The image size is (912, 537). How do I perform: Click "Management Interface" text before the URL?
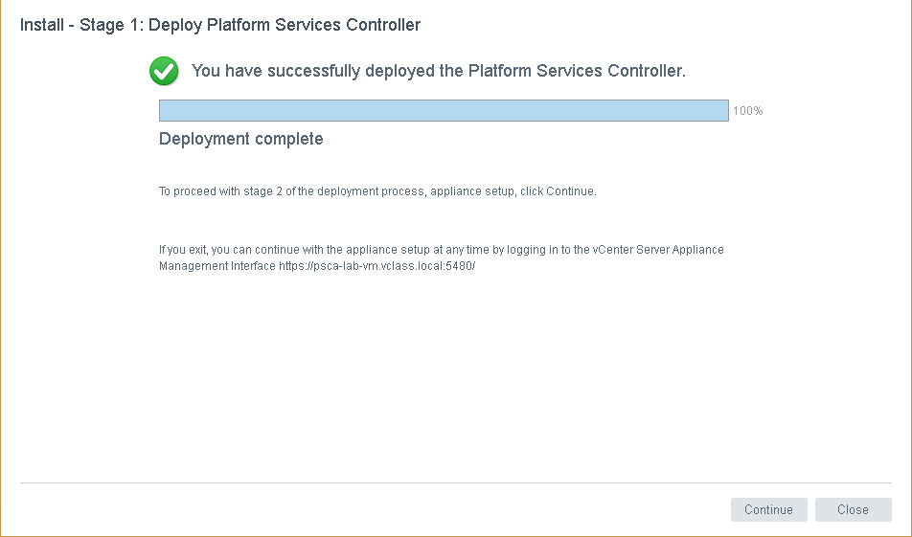coord(217,266)
